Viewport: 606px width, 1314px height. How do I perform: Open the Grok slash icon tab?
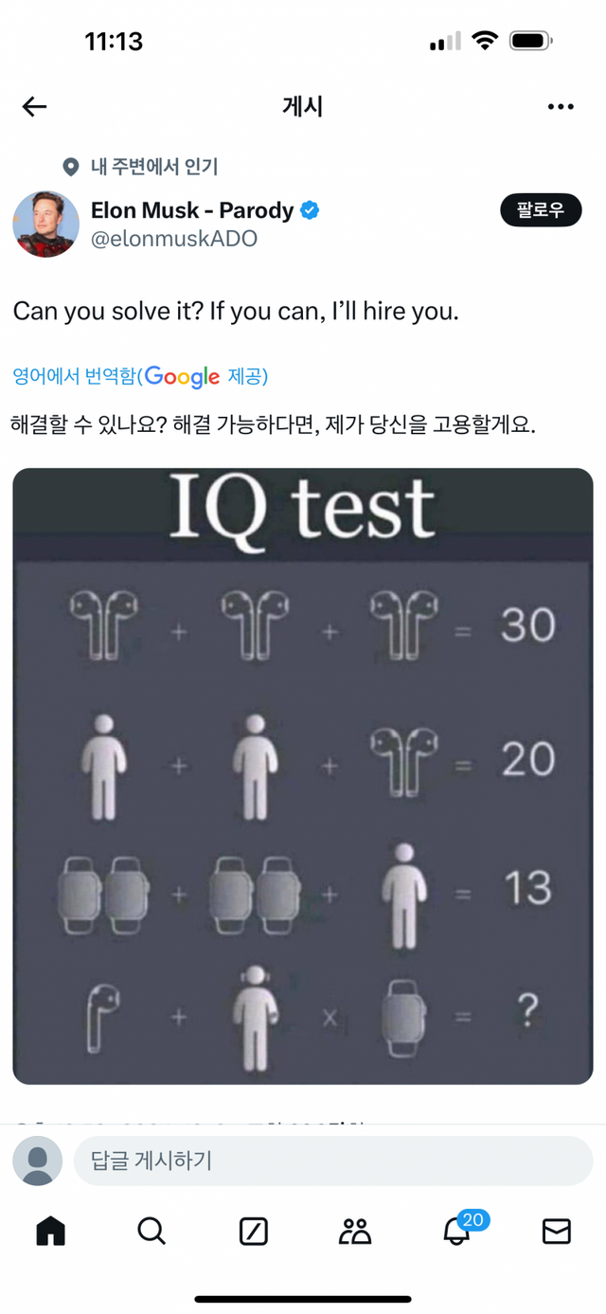(x=253, y=1231)
